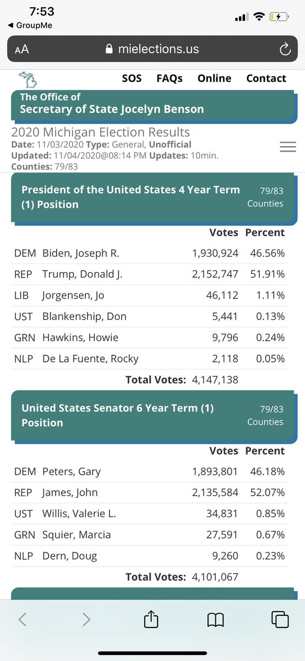Open the AA reader text size menu

tap(22, 49)
